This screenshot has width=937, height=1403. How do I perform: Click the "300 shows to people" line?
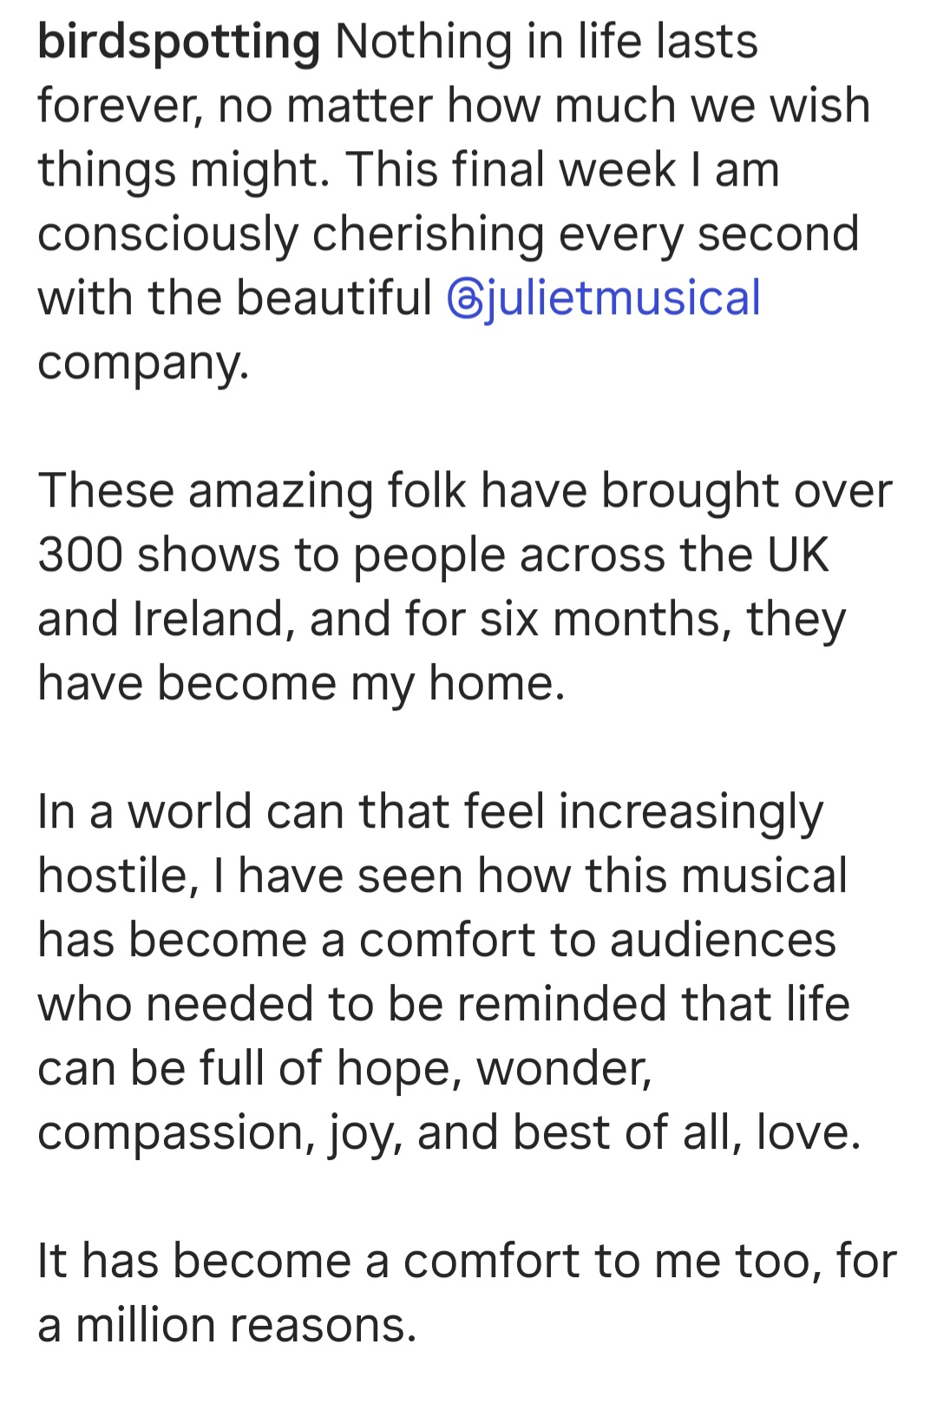click(x=434, y=555)
